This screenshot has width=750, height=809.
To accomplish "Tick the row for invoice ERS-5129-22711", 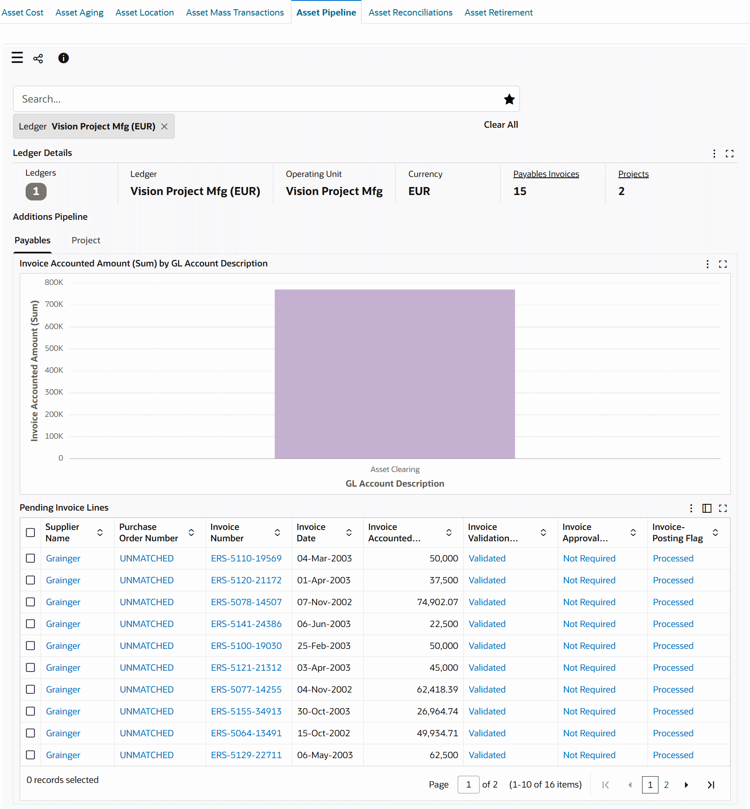I will pyautogui.click(x=31, y=755).
